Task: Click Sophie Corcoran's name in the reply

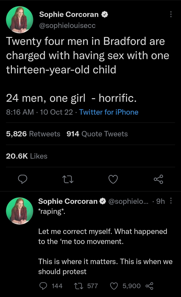Action: [68, 201]
